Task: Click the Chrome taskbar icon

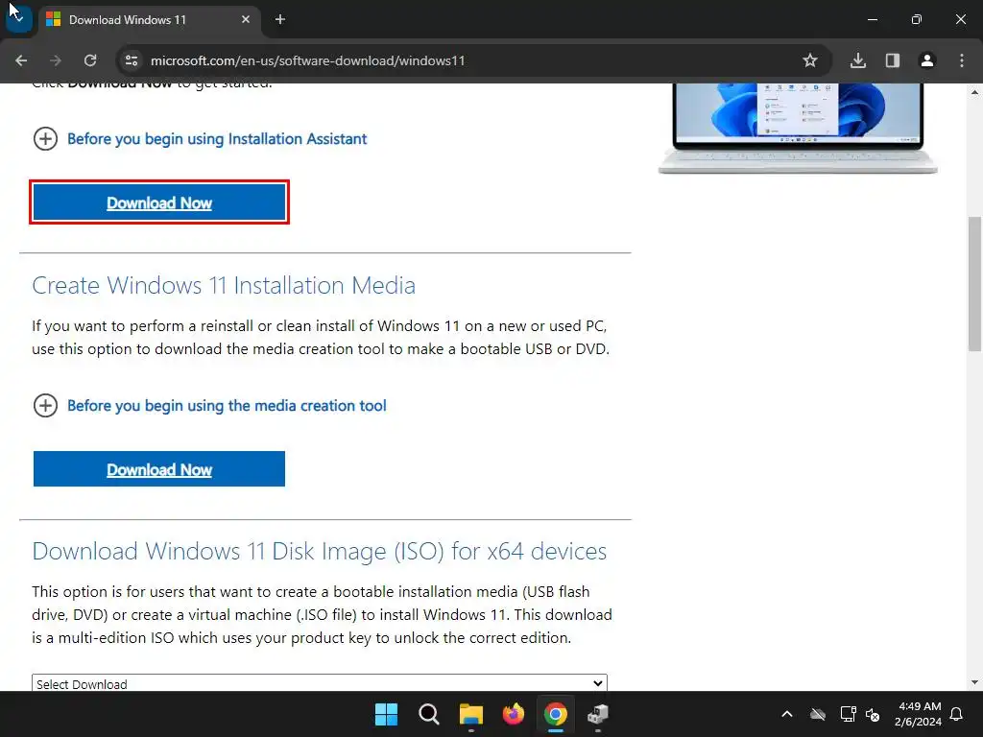Action: coord(556,714)
